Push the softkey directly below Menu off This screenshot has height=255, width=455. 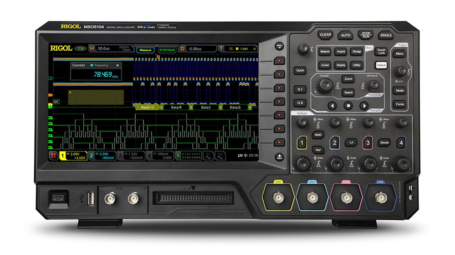[280, 61]
